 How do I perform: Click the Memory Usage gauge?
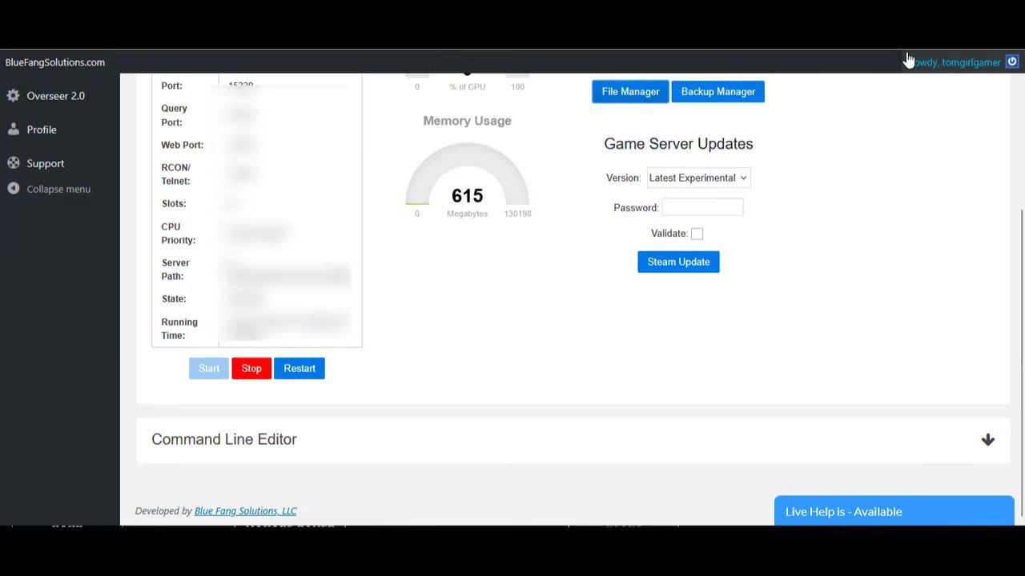(467, 175)
